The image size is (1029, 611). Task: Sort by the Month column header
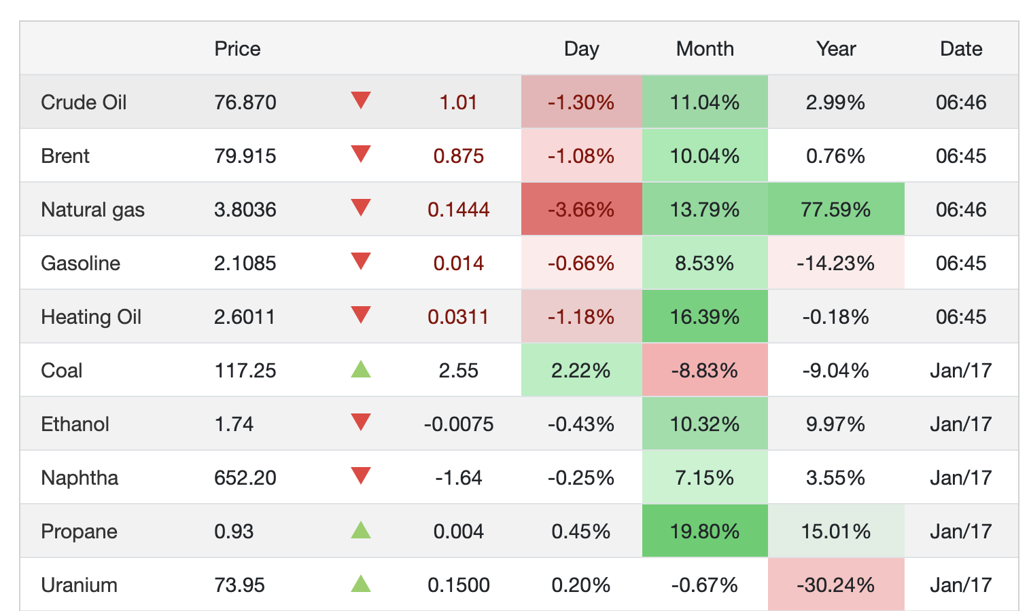tap(705, 49)
